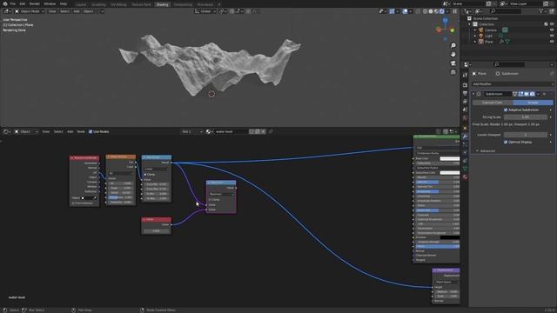557x313 pixels.
Task: Collapse the Subdivision modifier panel
Action: point(473,94)
